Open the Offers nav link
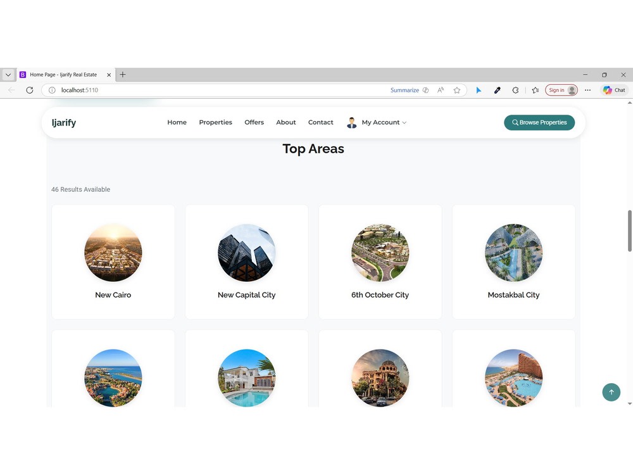 click(x=254, y=122)
